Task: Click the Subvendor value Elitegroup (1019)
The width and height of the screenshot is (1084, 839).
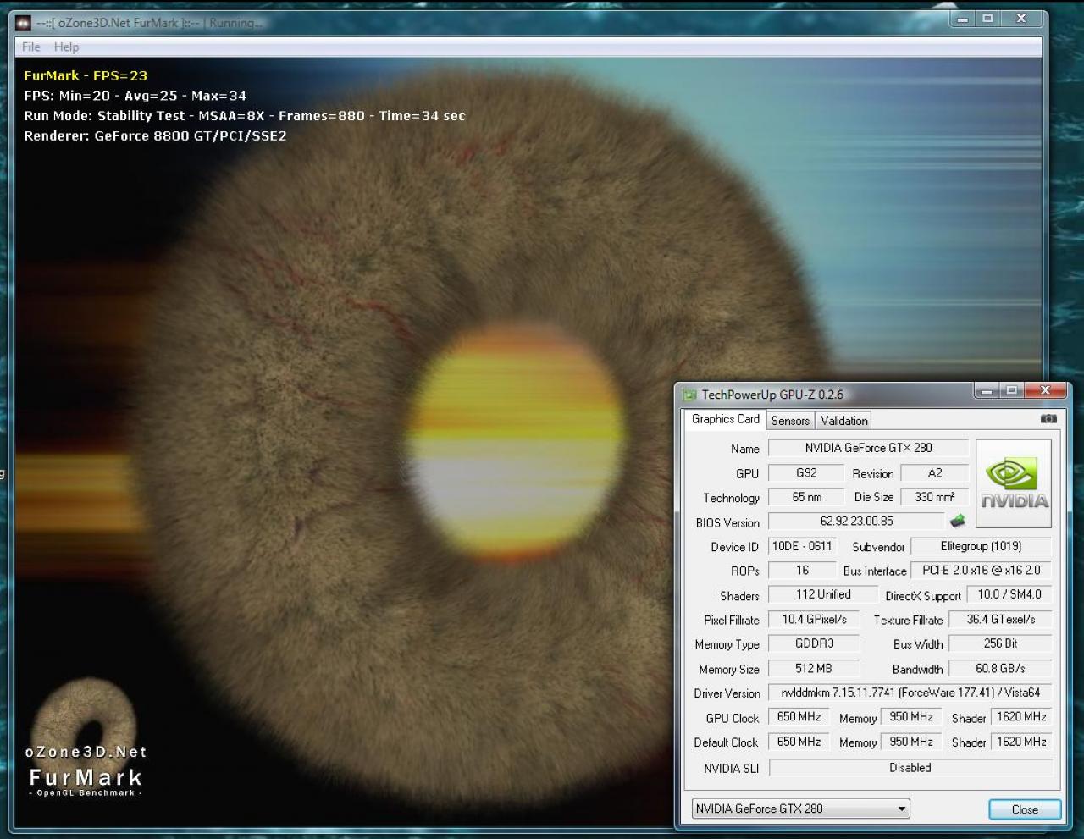Action: 981,546
